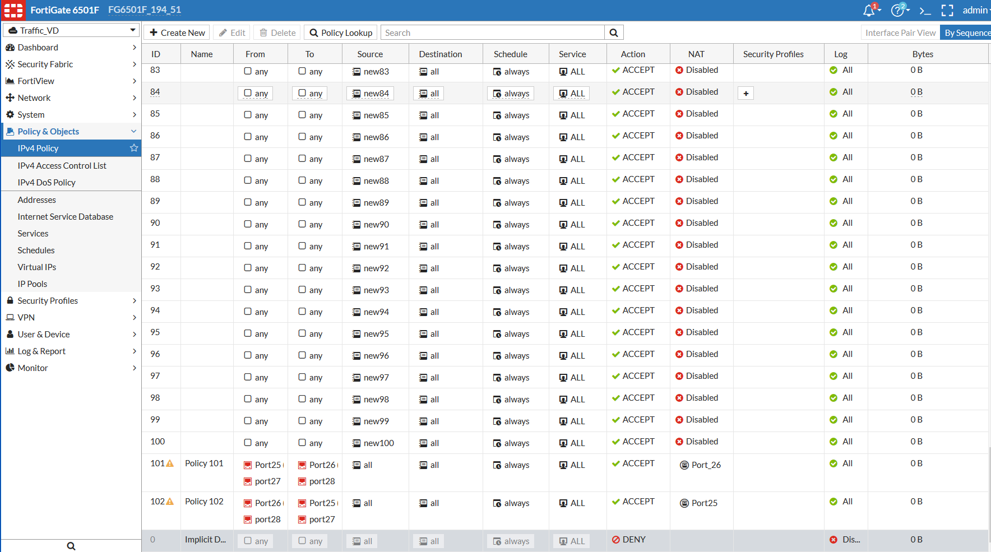Open IPv4 DoS Policy page
The image size is (991, 552).
(x=47, y=183)
